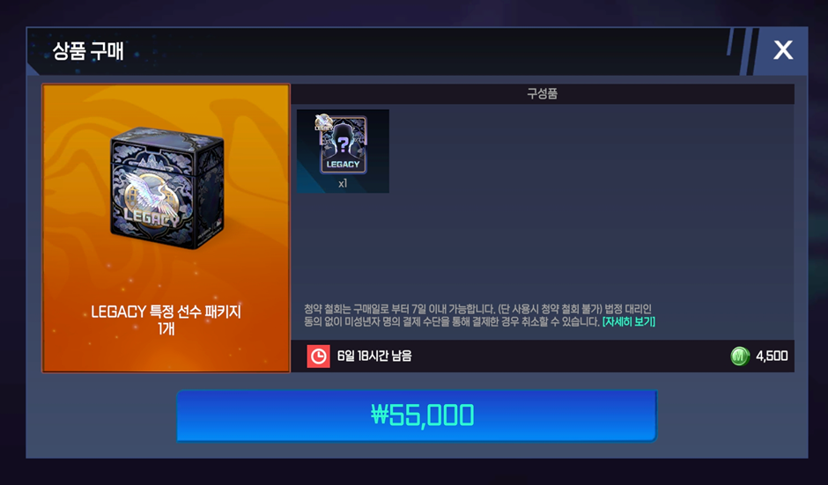Click the red clock timer icon
828x485 pixels.
point(318,356)
